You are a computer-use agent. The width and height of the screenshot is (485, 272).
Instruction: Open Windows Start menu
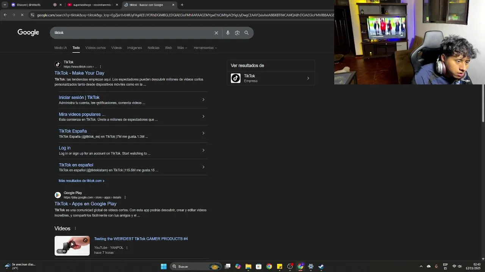[x=164, y=266]
